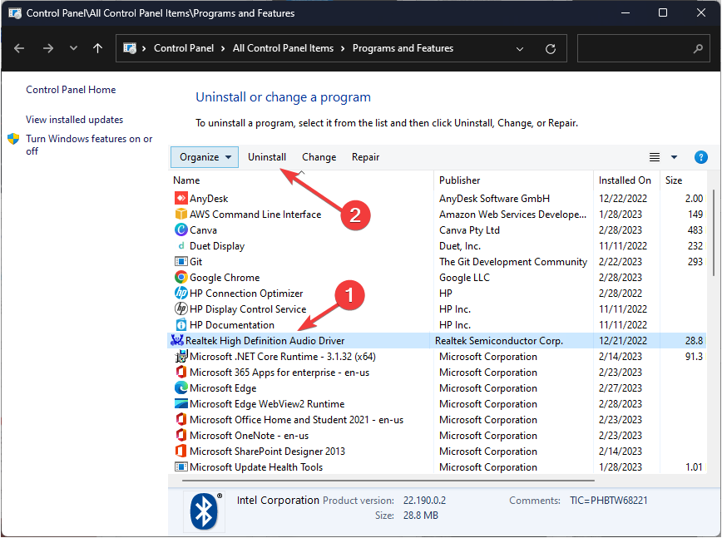Click the Microsoft 365 Apps icon
The height and width of the screenshot is (538, 722).
coord(181,372)
